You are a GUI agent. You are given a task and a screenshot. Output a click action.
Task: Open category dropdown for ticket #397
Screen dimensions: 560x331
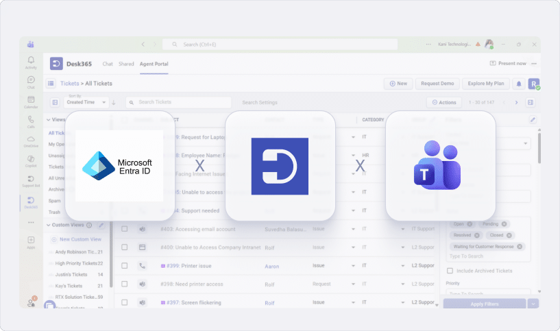point(403,302)
